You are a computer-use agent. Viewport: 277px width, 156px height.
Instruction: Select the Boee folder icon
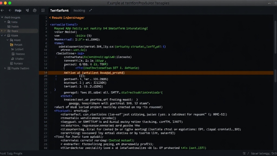(x=9, y=31)
